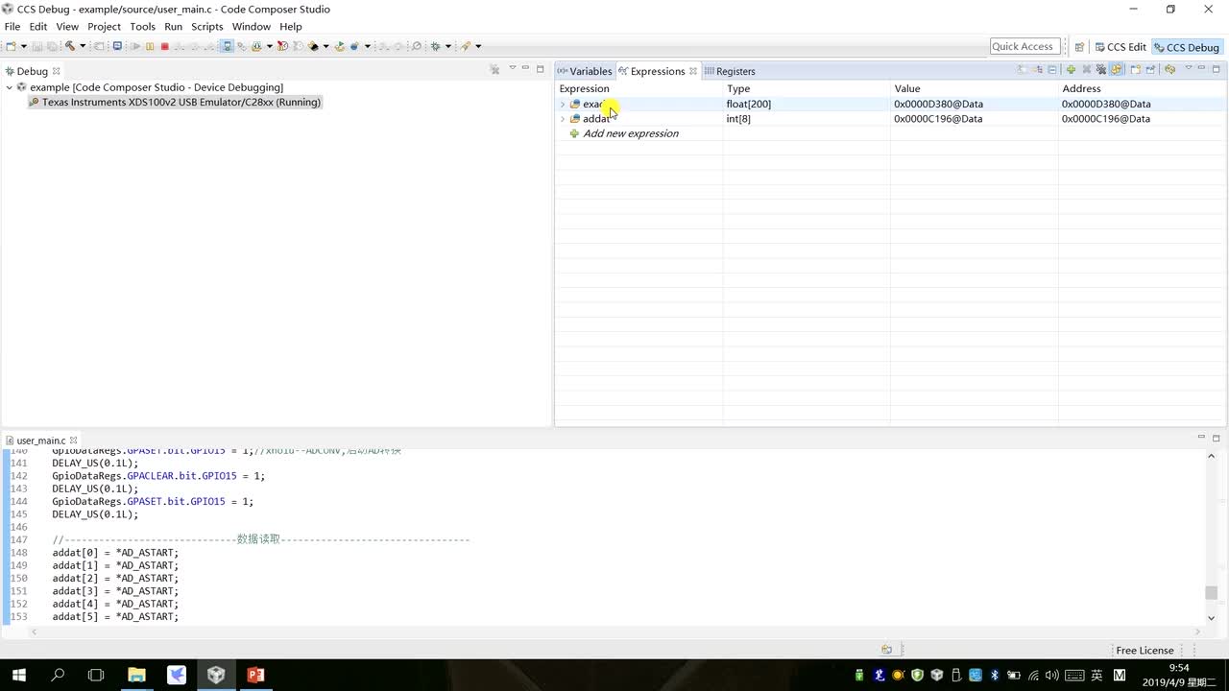Minimize the Debug view panel
Screen dimensions: 1229x691
pyautogui.click(x=525, y=68)
